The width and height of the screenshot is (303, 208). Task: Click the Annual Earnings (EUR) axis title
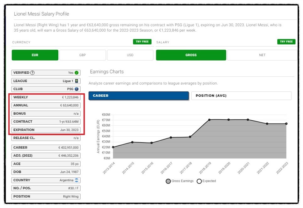(98, 136)
